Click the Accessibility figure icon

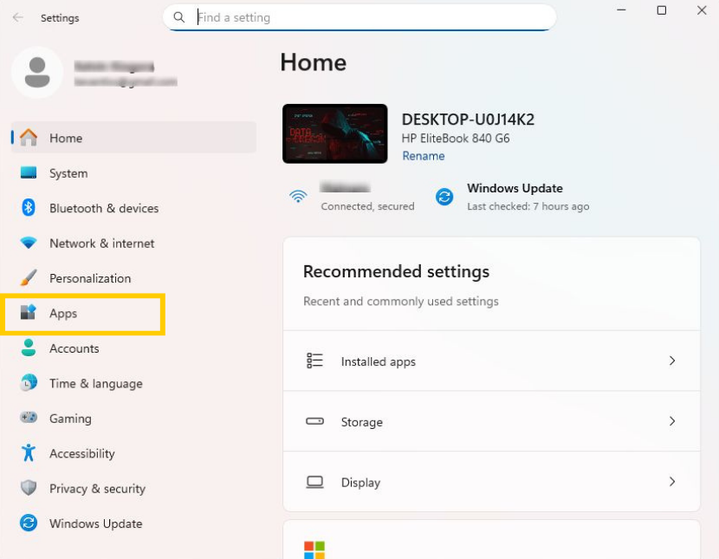[29, 452]
